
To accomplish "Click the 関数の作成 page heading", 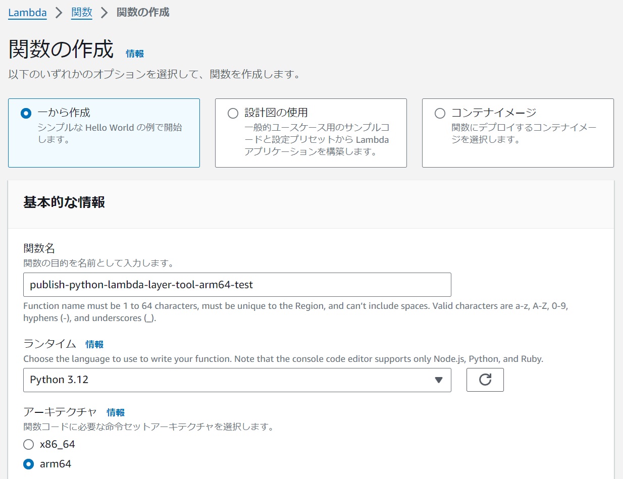I will point(61,50).
